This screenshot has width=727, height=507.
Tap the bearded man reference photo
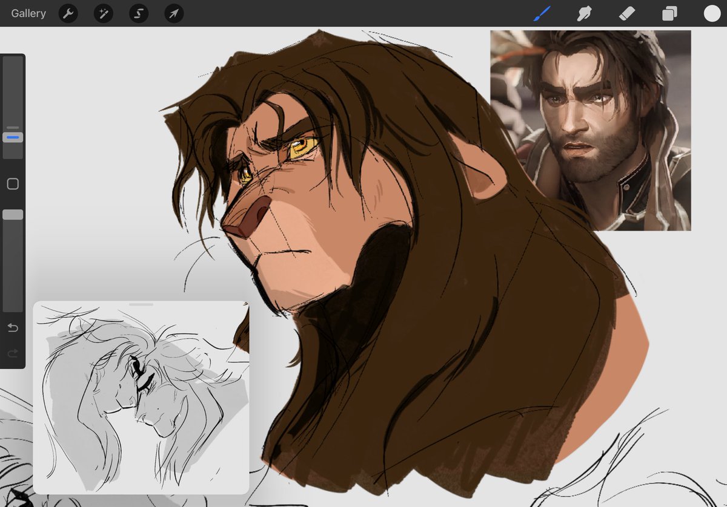[591, 130]
